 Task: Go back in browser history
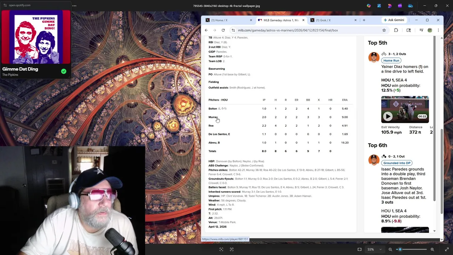point(206,30)
